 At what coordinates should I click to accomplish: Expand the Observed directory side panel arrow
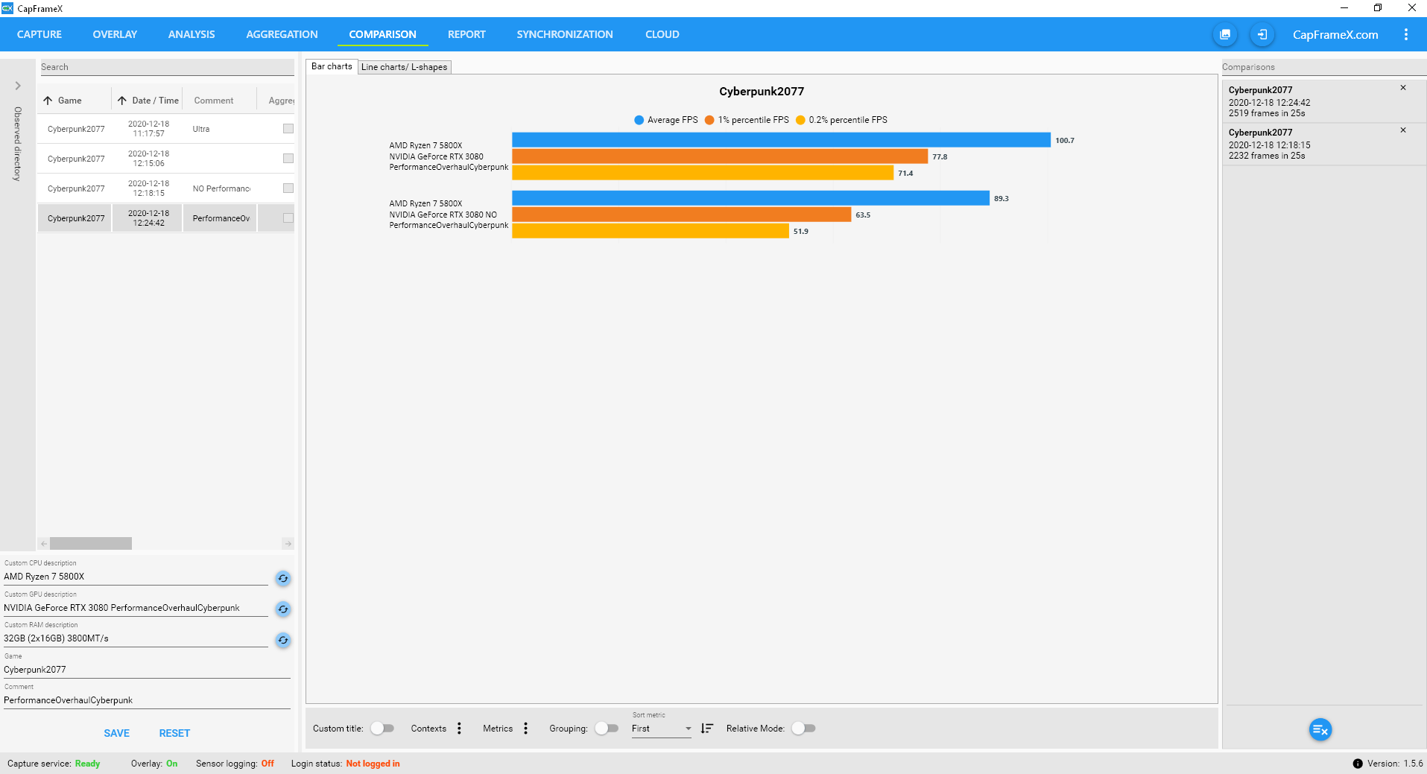(18, 86)
